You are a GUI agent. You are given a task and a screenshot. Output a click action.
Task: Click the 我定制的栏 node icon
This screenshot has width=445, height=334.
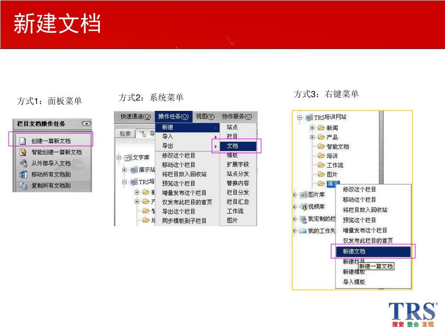[x=303, y=219]
